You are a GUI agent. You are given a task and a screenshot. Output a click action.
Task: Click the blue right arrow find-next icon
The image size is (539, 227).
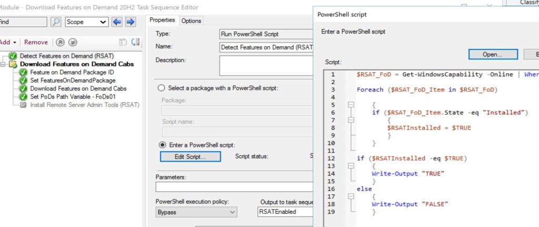(130, 22)
